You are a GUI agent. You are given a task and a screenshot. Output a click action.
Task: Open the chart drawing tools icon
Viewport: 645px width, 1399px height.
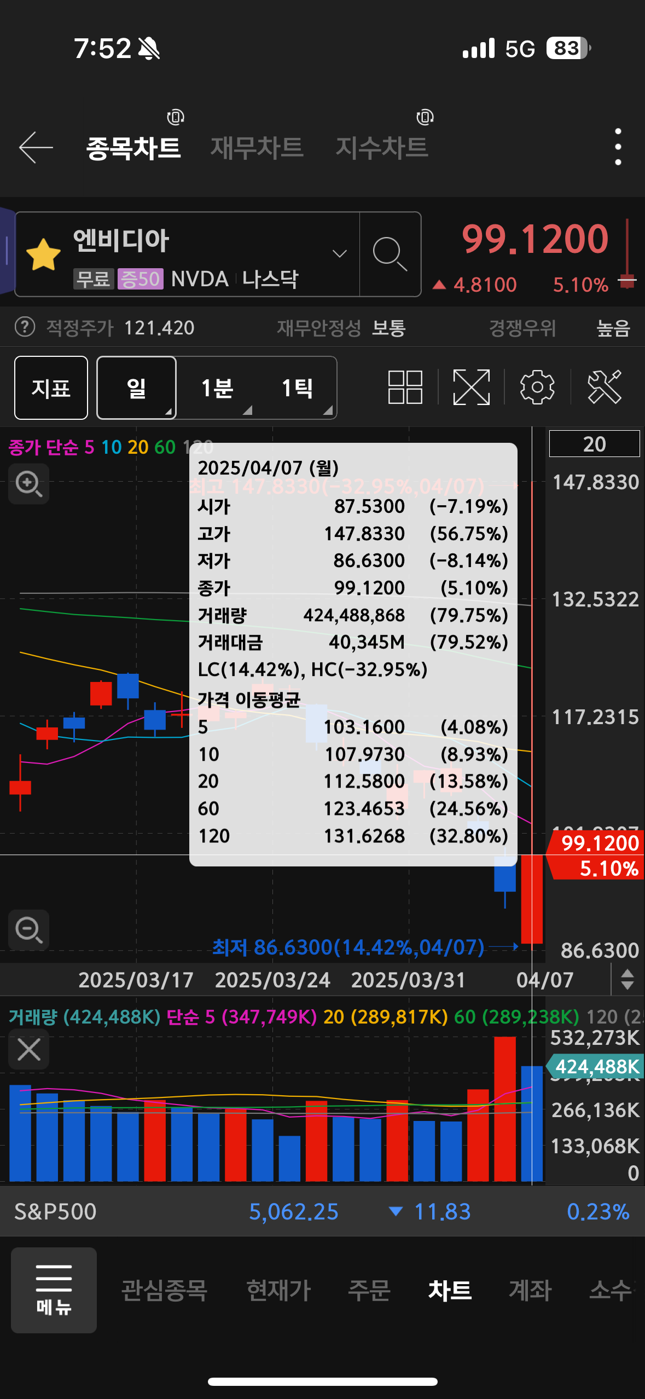click(605, 387)
